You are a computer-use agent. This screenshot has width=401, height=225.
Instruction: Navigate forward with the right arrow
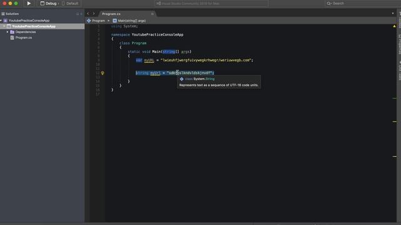(x=93, y=14)
